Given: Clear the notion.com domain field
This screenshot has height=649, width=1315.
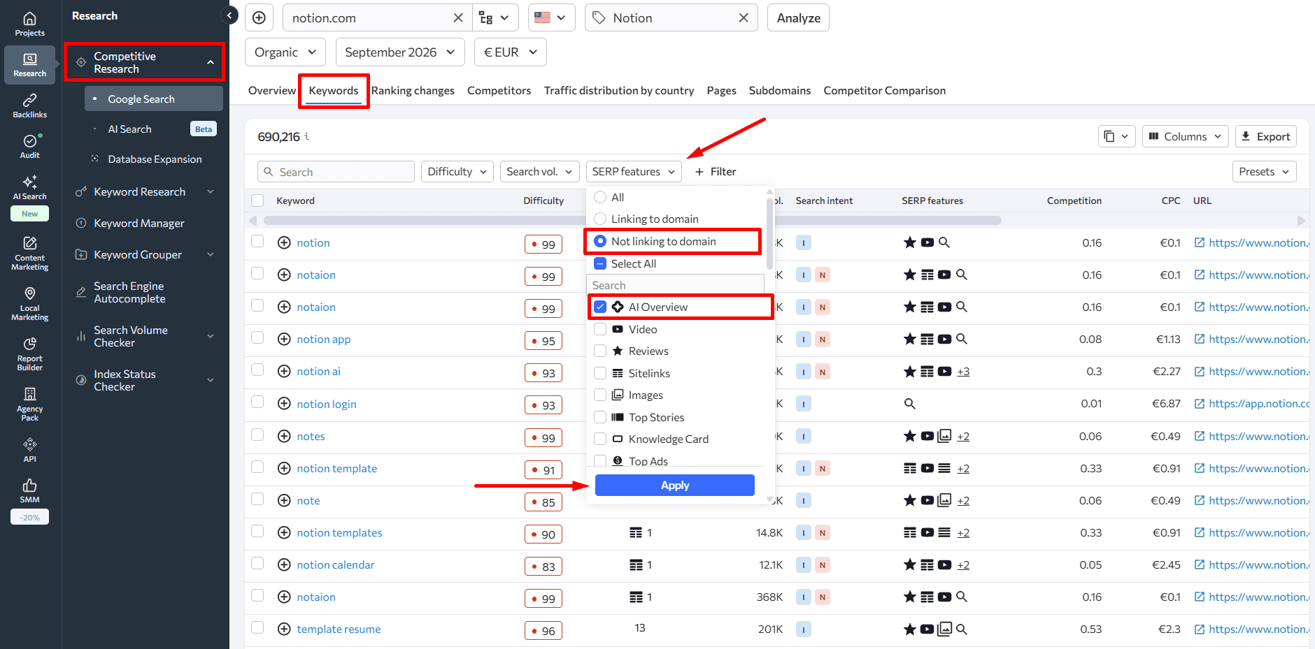Looking at the screenshot, I should [458, 17].
